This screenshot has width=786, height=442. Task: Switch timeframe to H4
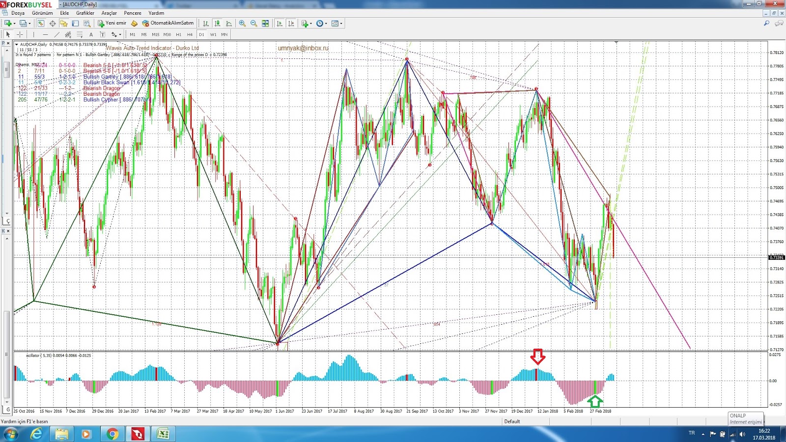coord(191,34)
